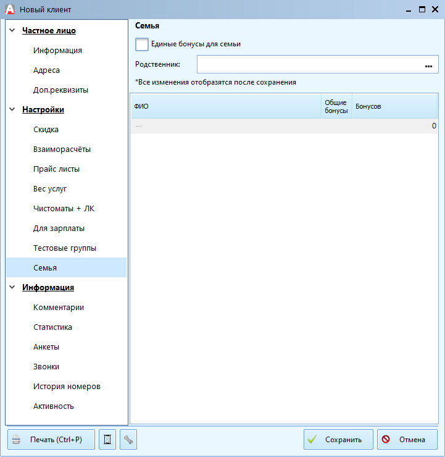Viewport: 445px width, 457px height.
Task: Collapse the Информация section chevron
Action: pyautogui.click(x=13, y=287)
